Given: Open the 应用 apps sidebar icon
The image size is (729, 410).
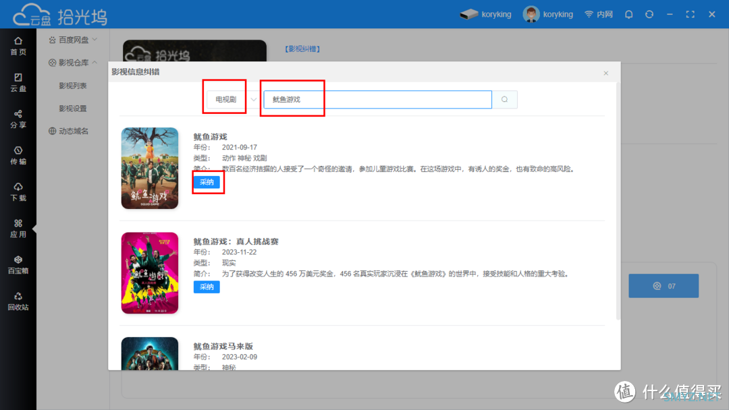Looking at the screenshot, I should coord(18,229).
